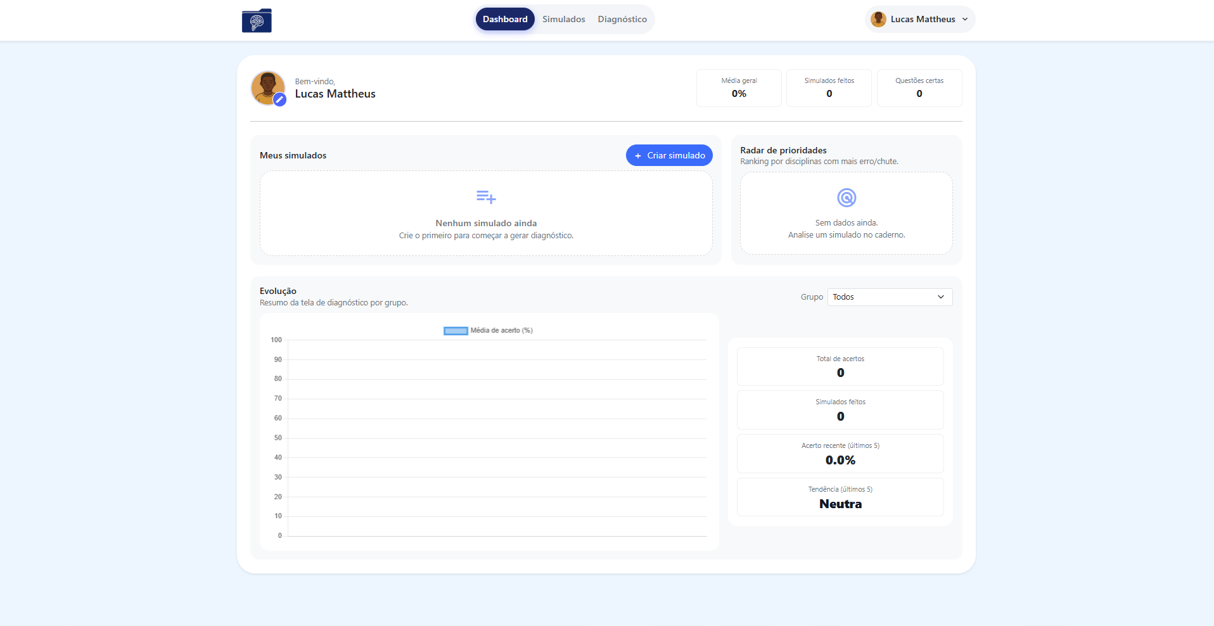The image size is (1214, 626).
Task: Click the target icon in Radar de prioridades
Action: (x=847, y=198)
